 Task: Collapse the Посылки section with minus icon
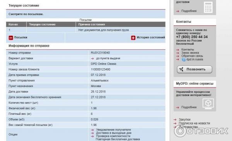click(x=11, y=38)
